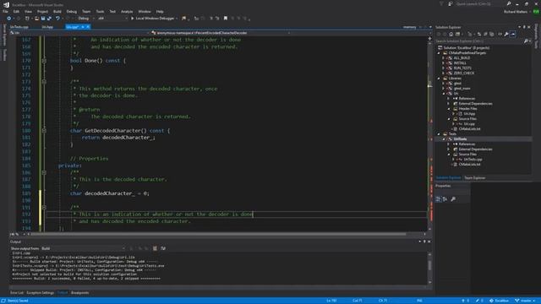The height and width of the screenshot is (304, 541).
Task: Close the active Uri.cpp tab
Action: (88, 27)
